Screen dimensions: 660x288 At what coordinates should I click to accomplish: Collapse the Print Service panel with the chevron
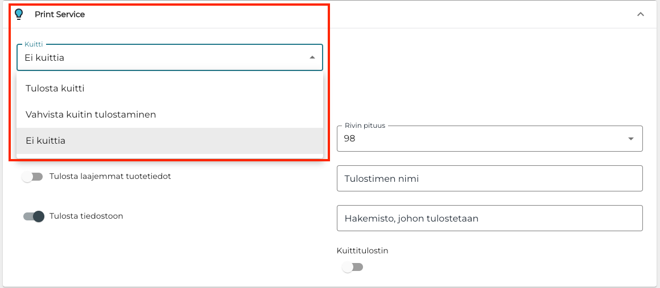point(641,14)
